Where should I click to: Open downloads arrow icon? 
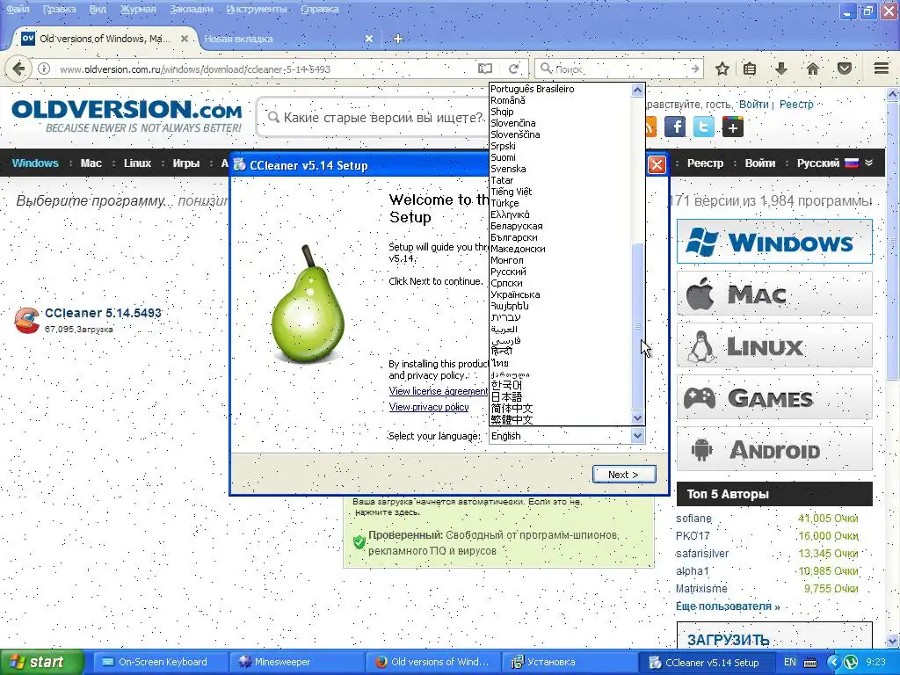point(780,69)
